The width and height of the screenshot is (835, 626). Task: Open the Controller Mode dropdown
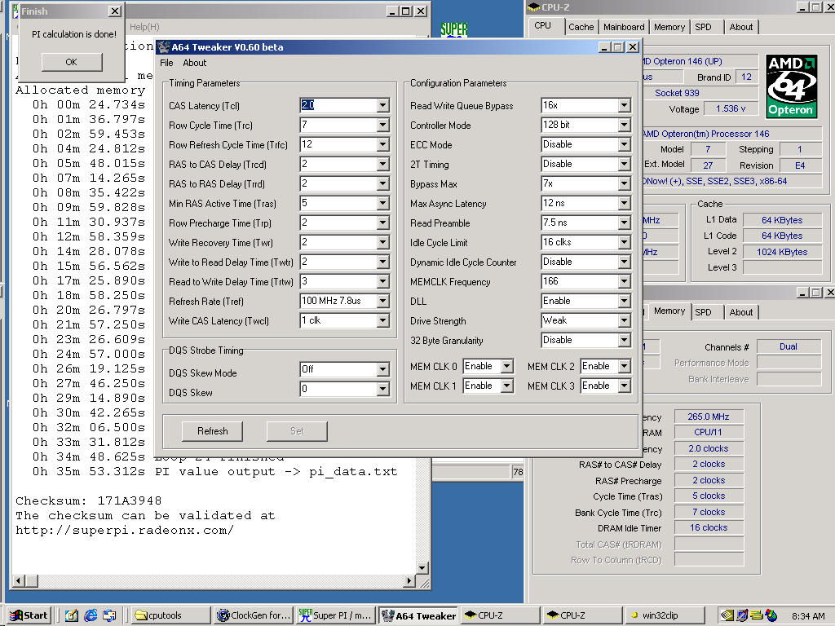click(x=624, y=125)
